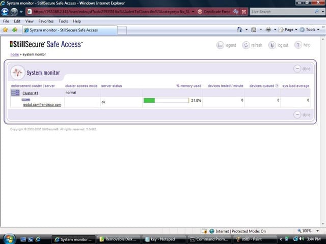Click the System monitor heartbeat icon
This screenshot has height=244, width=326.
[17, 72]
